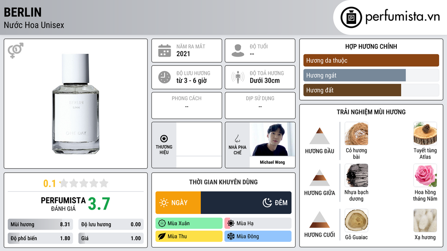Open the Nhựa bạch dương note image

(x=356, y=175)
